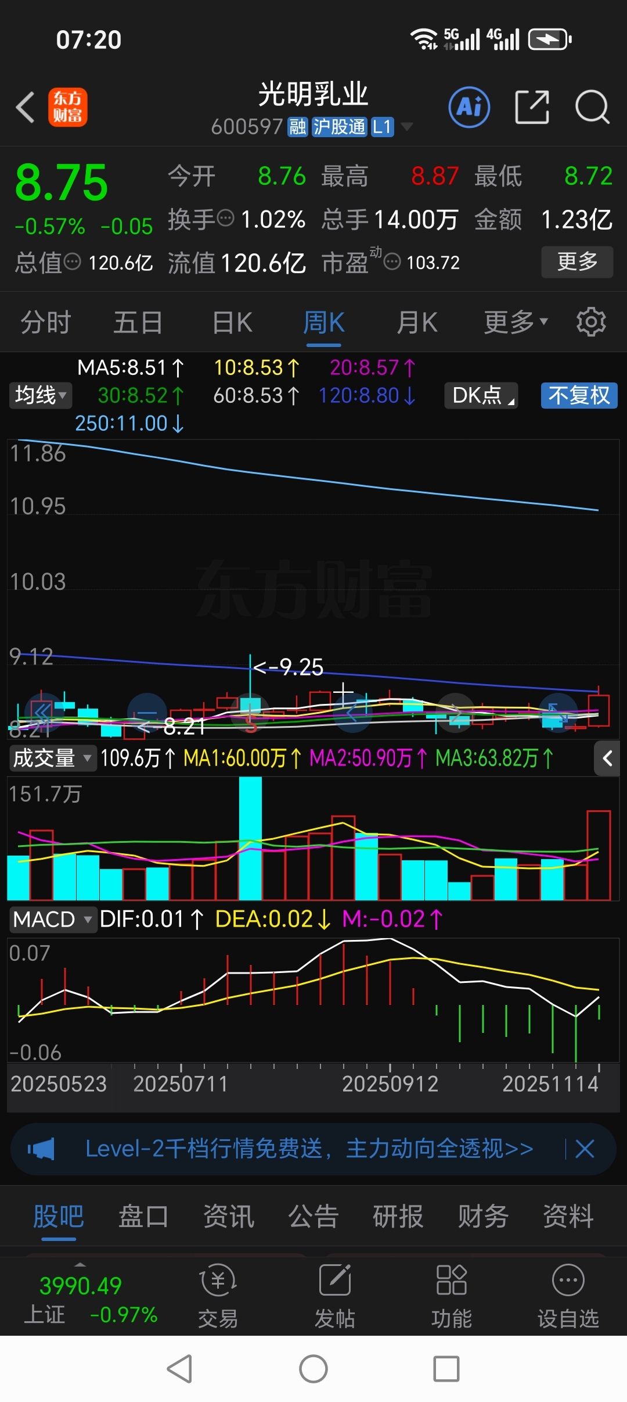Open 盘口 order book tab
This screenshot has height=1402, width=627.
click(143, 1216)
